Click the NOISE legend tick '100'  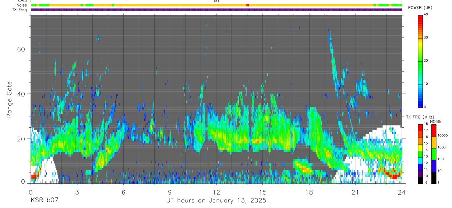pyautogui.click(x=441, y=159)
